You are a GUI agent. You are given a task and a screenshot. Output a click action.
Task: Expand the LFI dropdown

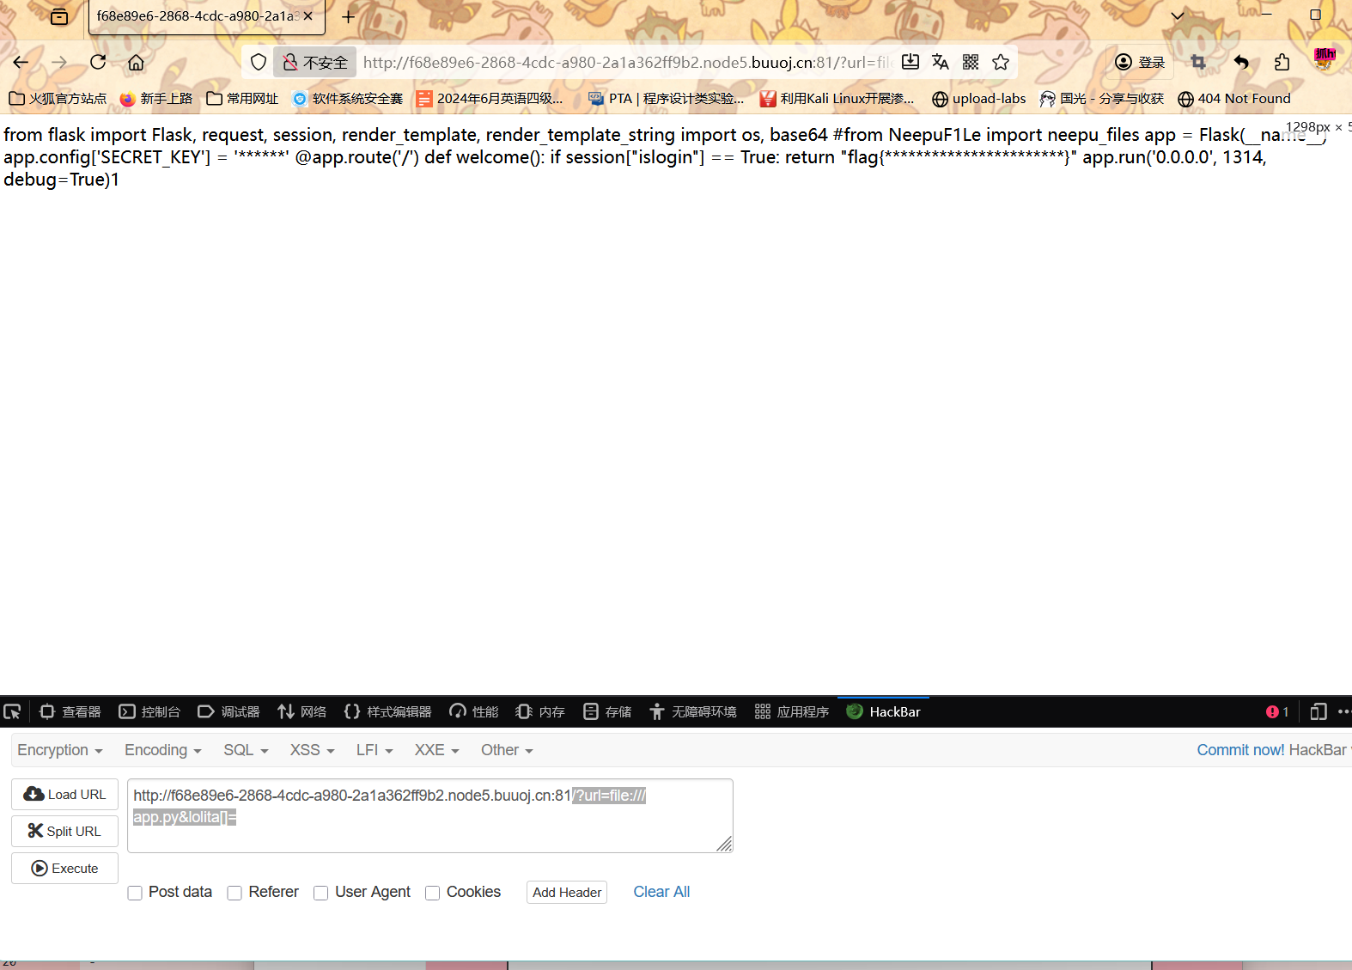click(x=375, y=750)
